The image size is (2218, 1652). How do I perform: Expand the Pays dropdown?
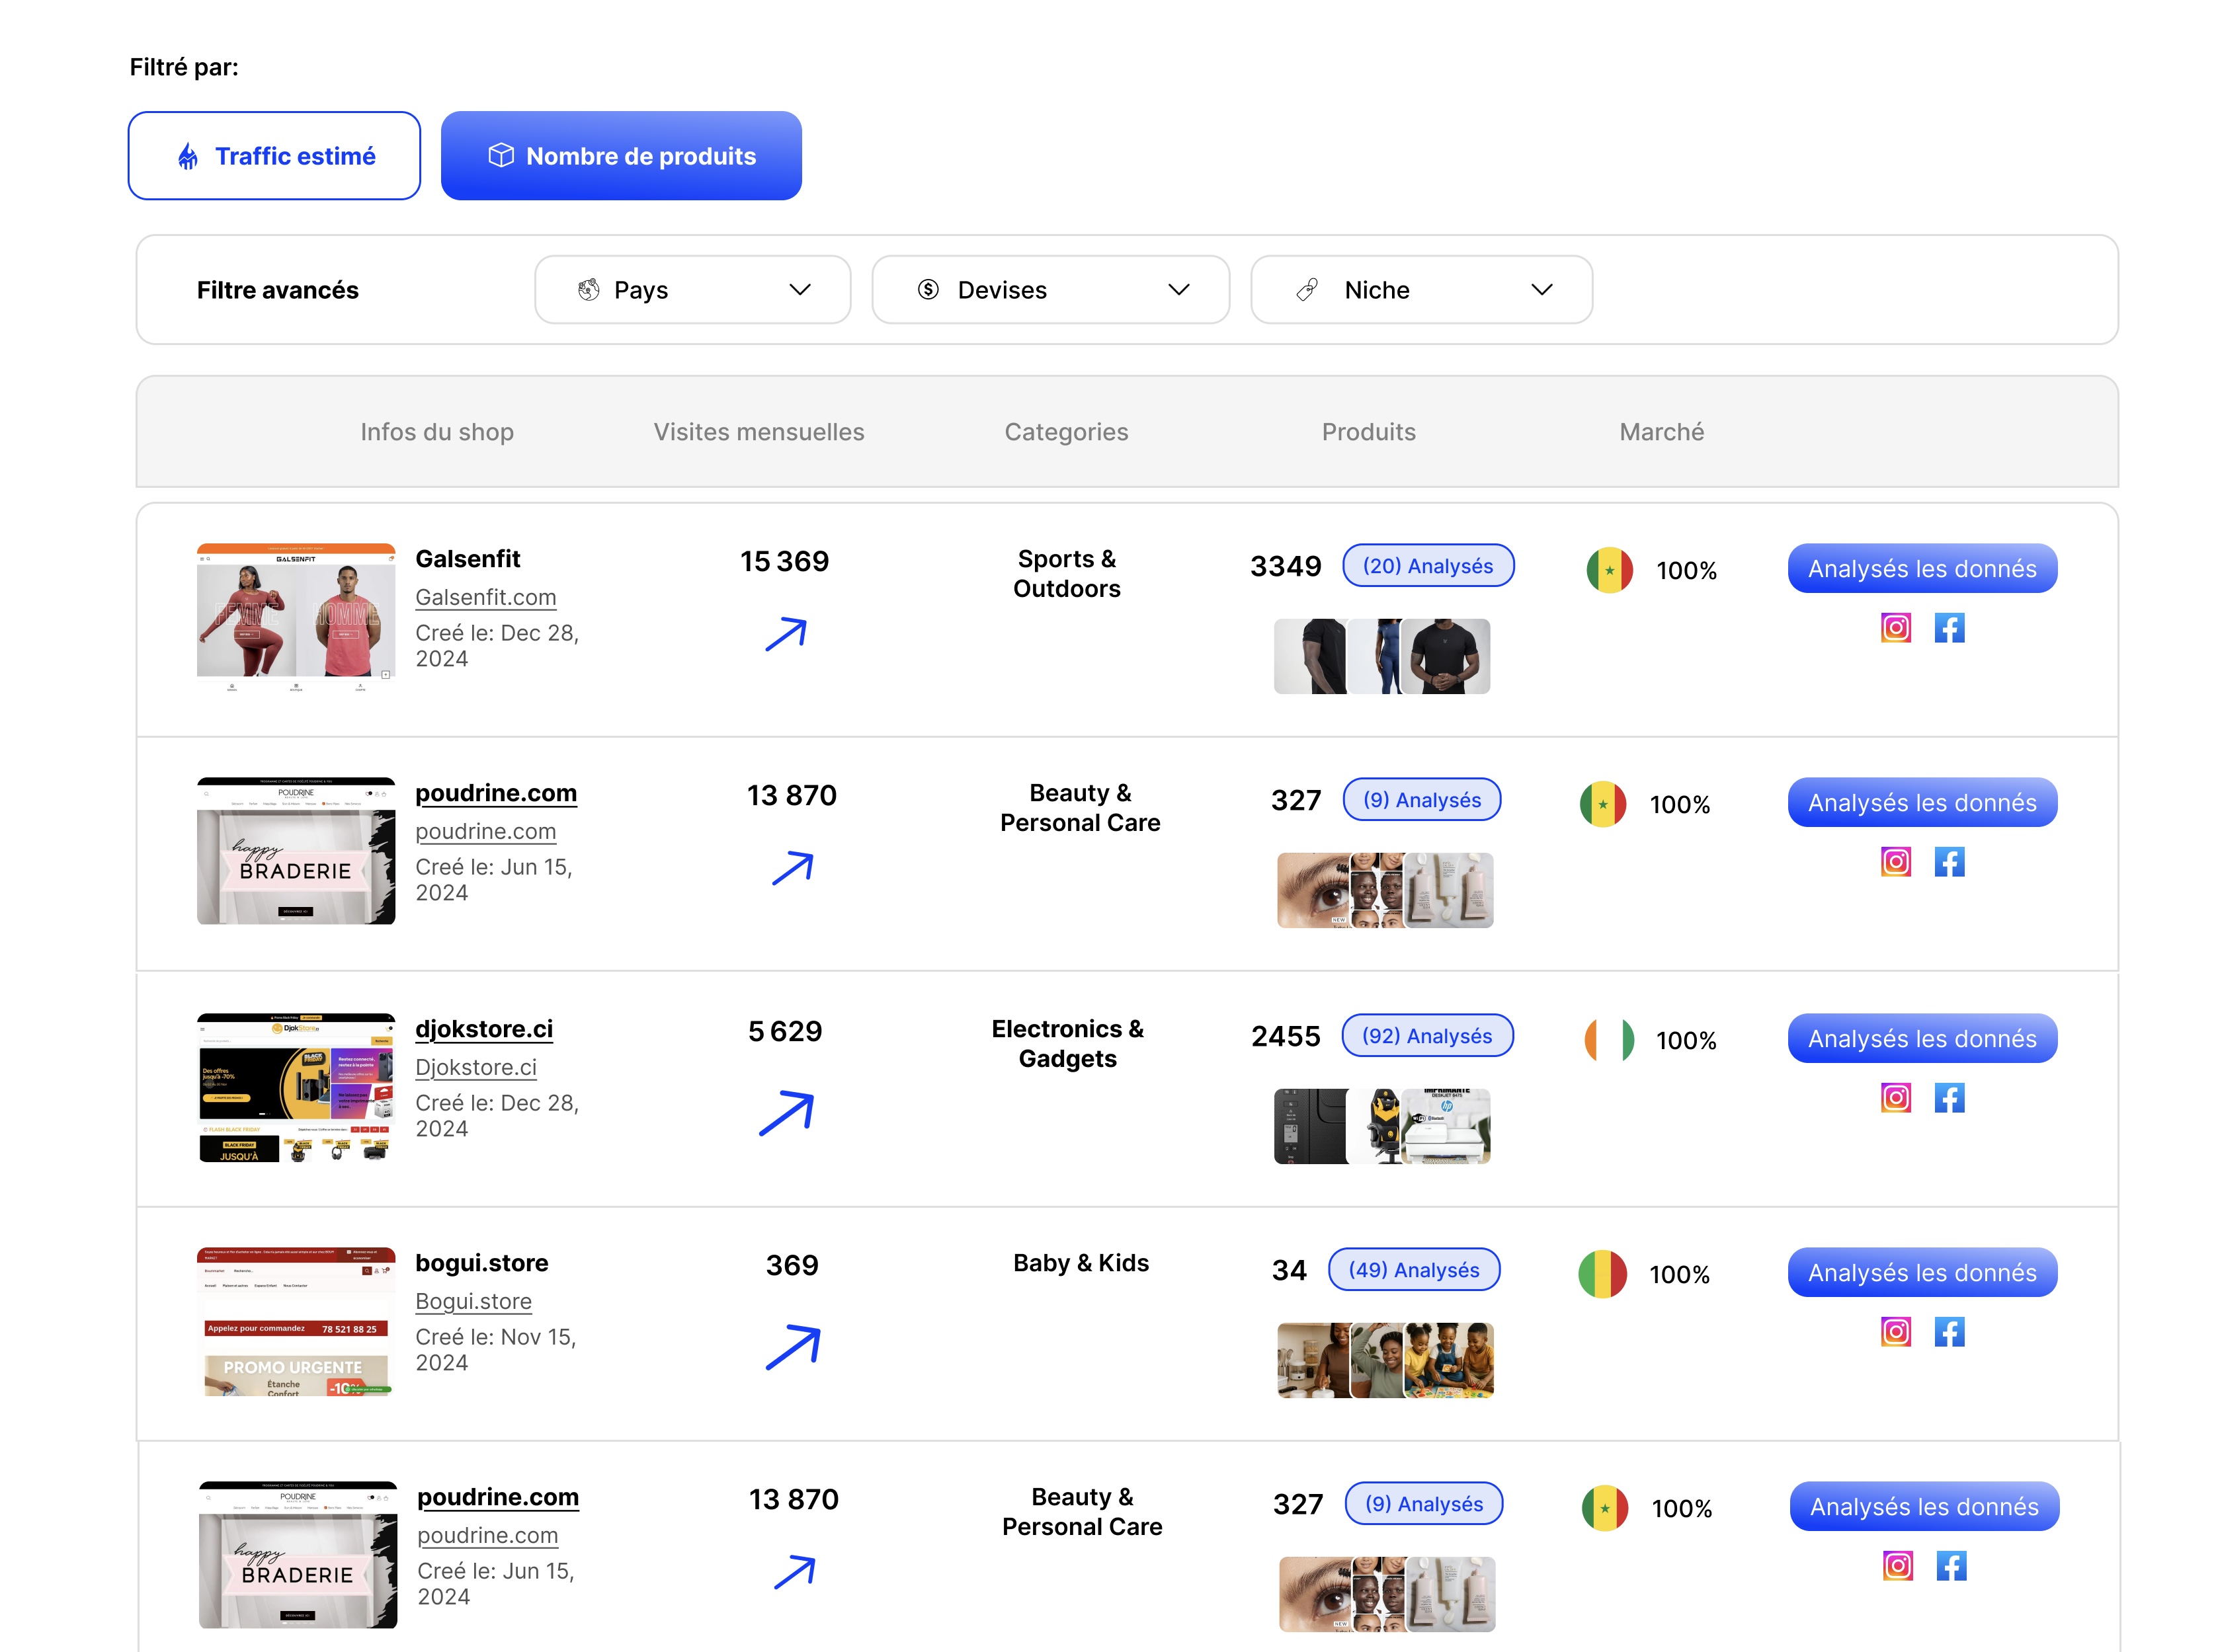[692, 290]
